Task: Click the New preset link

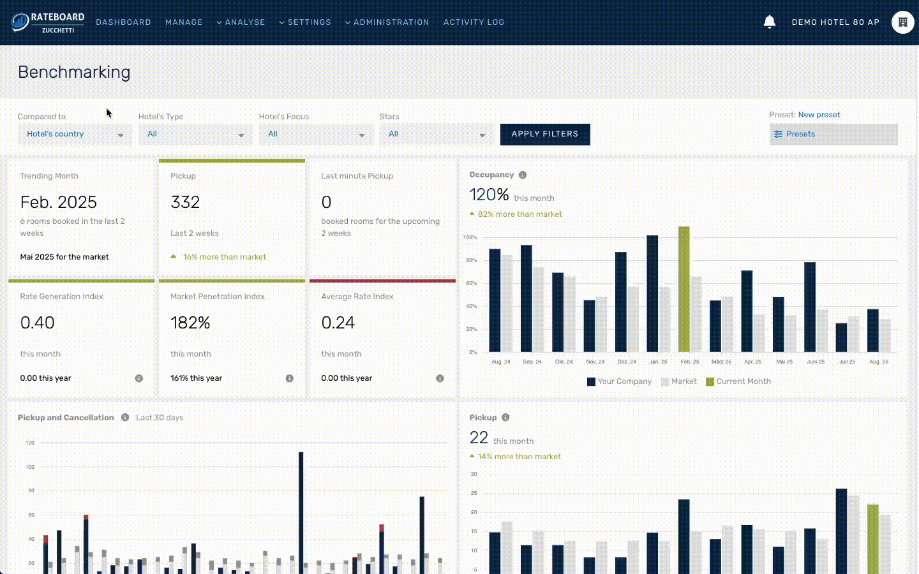Action: pyautogui.click(x=819, y=115)
